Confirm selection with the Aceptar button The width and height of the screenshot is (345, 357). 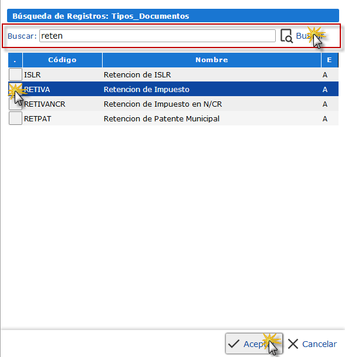[x=254, y=344]
